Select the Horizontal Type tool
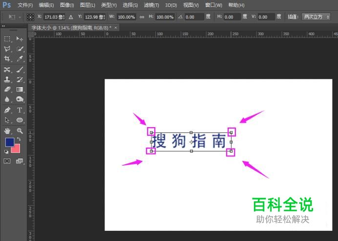 20,110
